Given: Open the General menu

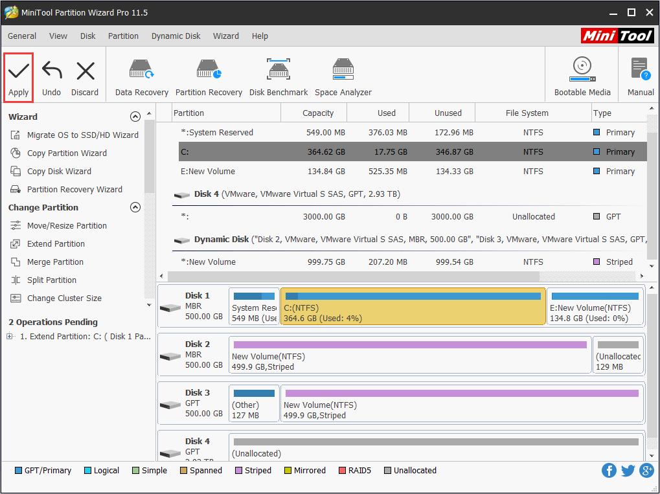Looking at the screenshot, I should 22,36.
